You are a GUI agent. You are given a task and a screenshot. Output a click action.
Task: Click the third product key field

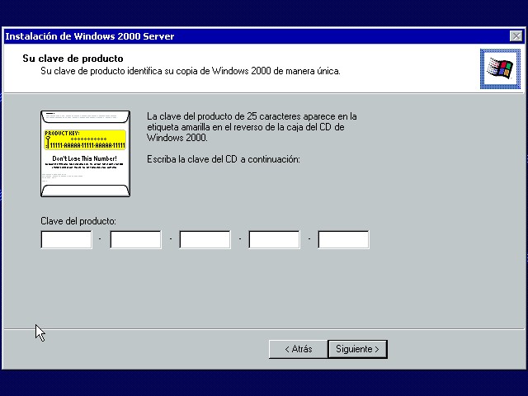[x=205, y=239]
